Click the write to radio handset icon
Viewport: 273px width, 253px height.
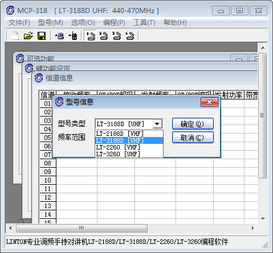tap(73, 36)
